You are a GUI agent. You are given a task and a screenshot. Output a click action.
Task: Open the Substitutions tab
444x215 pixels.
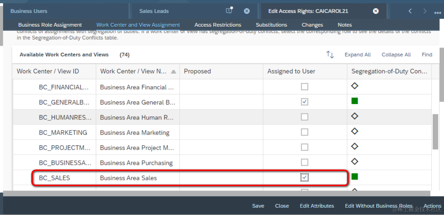click(x=271, y=25)
